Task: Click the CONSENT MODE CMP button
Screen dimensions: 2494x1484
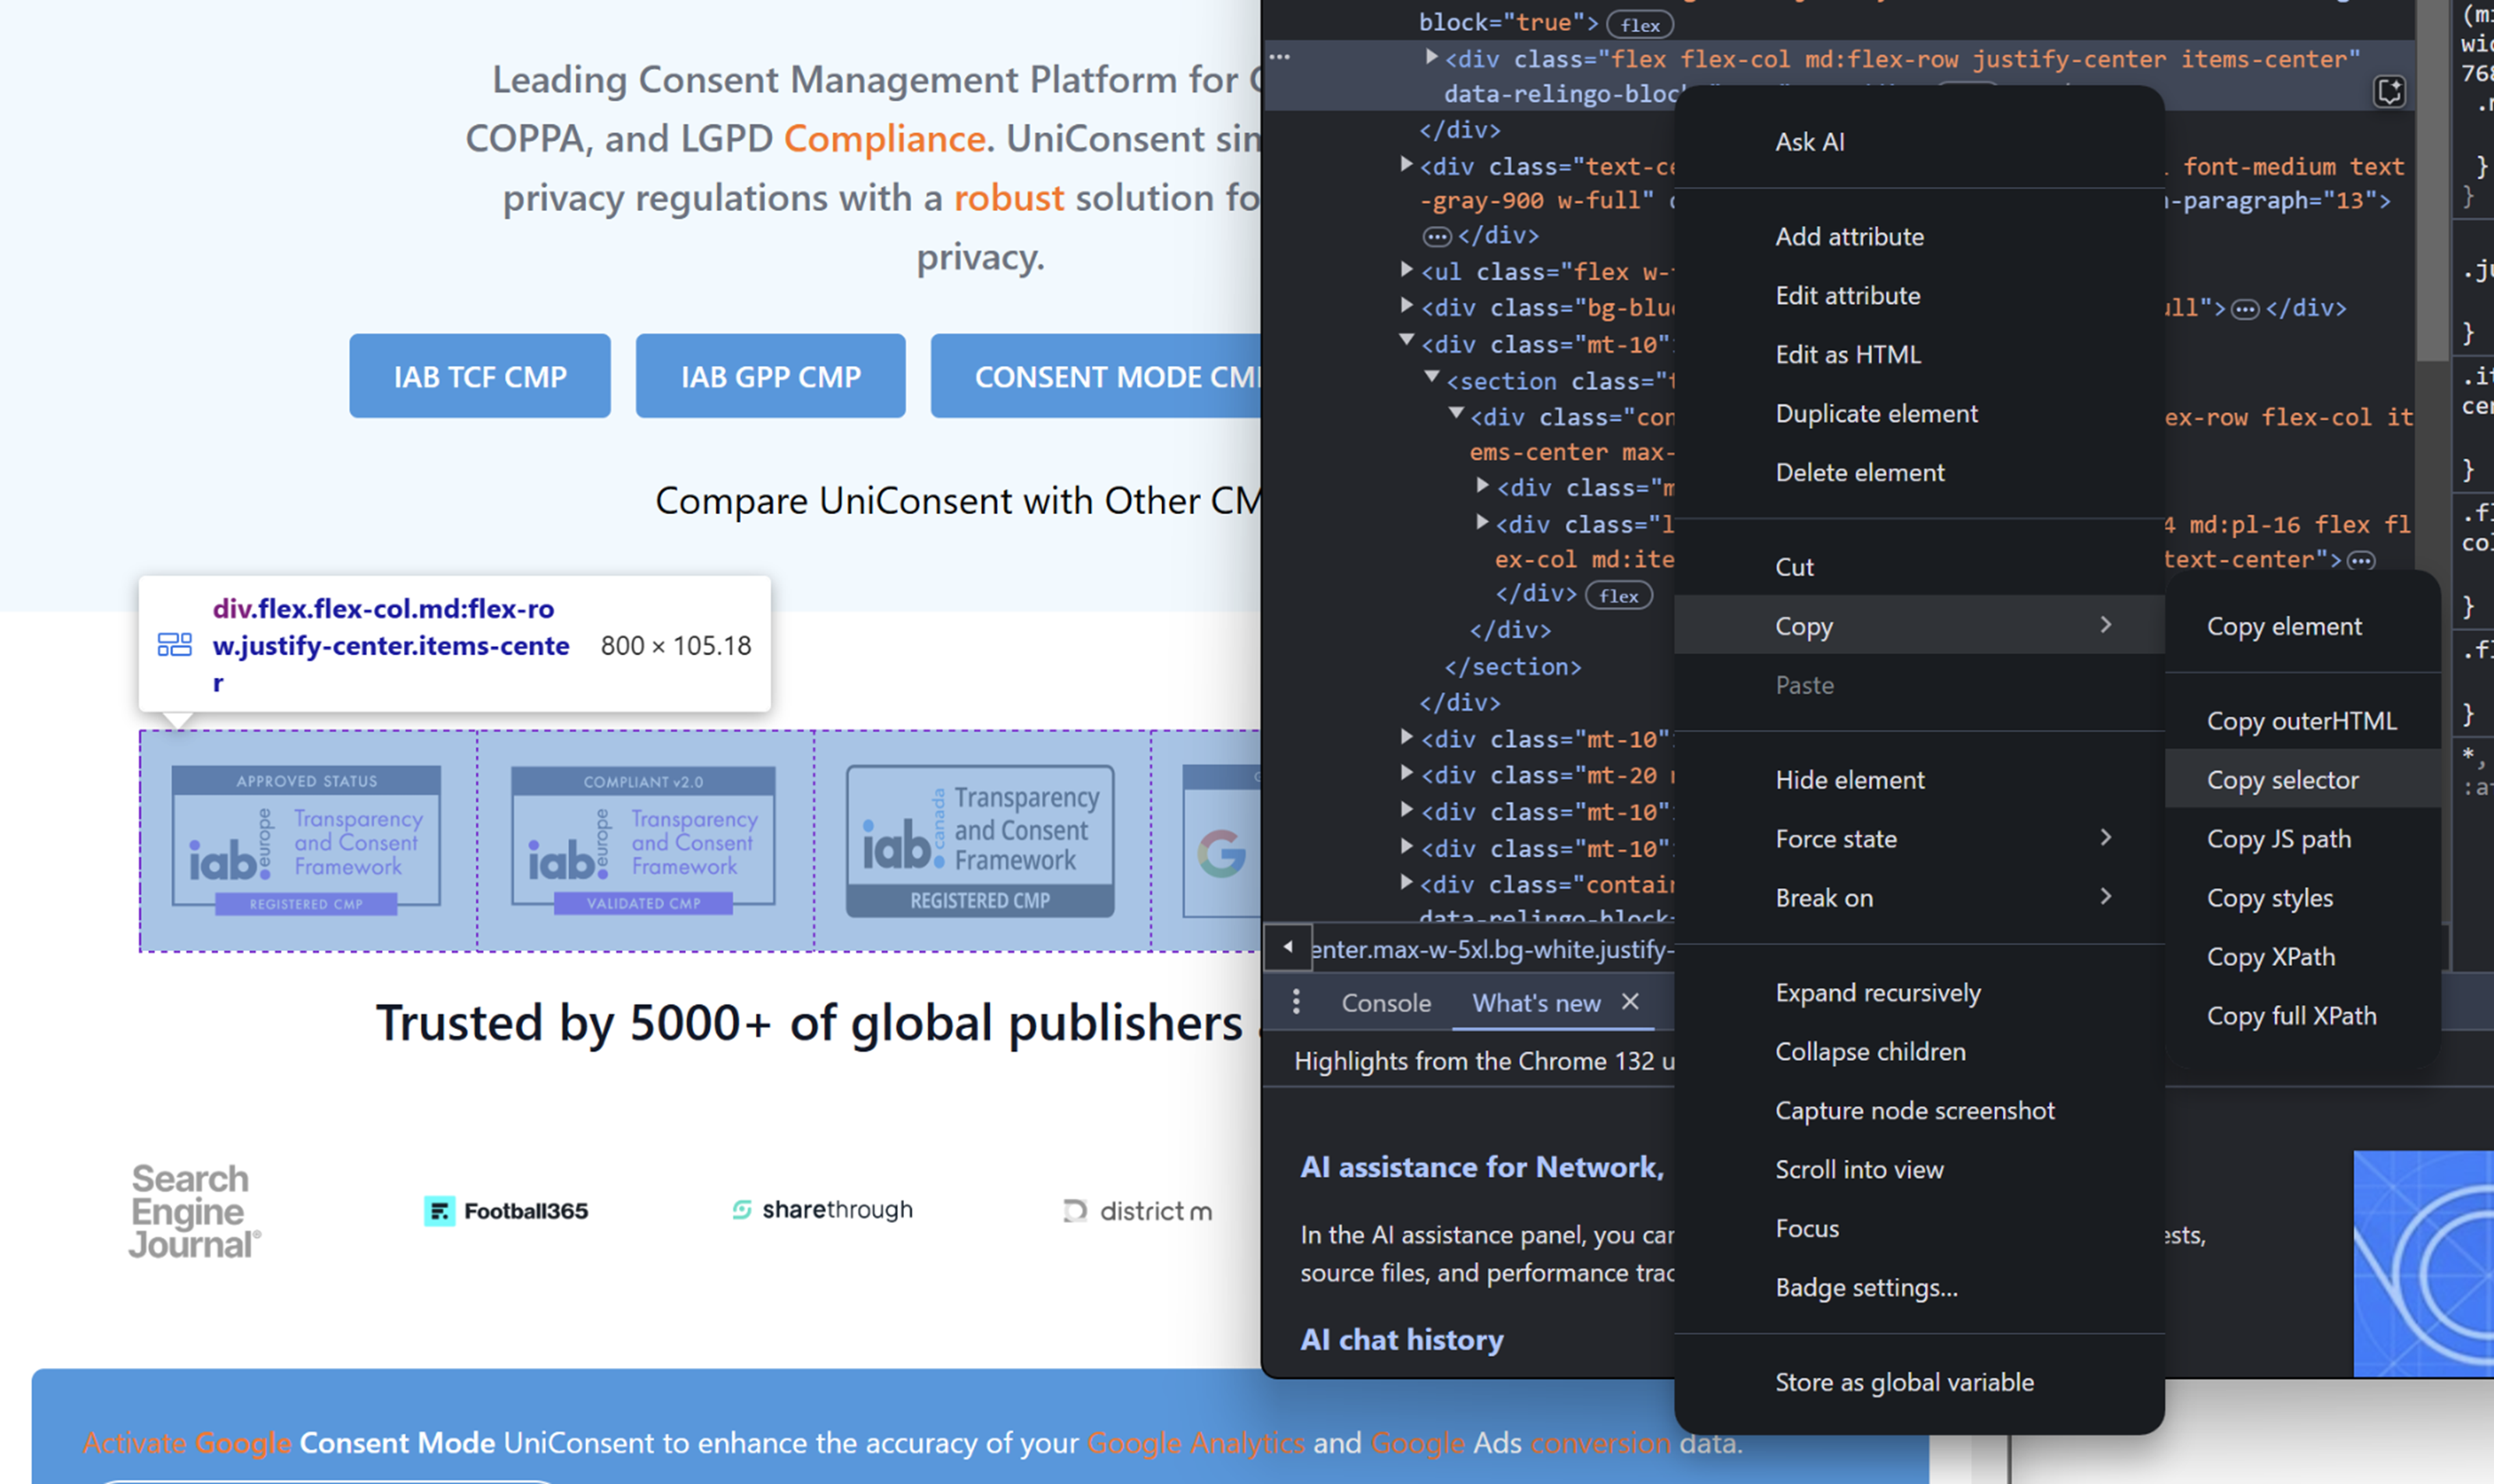Action: (x=1096, y=376)
